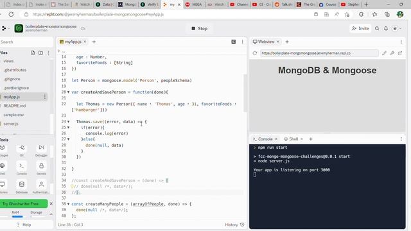Open the Database tool
This screenshot has width=411, height=231.
coord(22,187)
